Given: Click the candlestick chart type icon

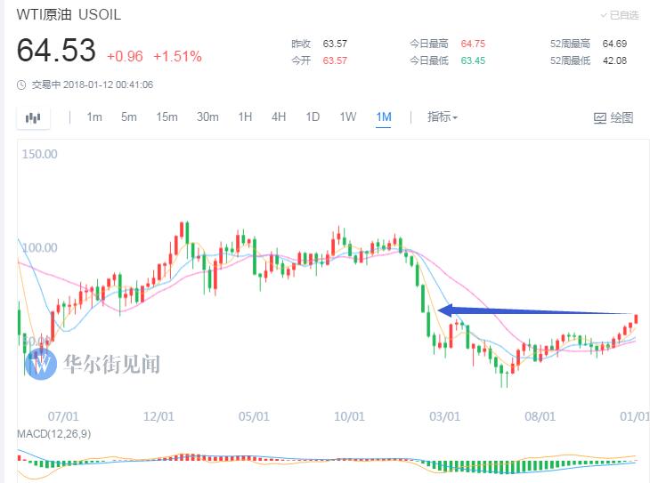Looking at the screenshot, I should pyautogui.click(x=34, y=117).
